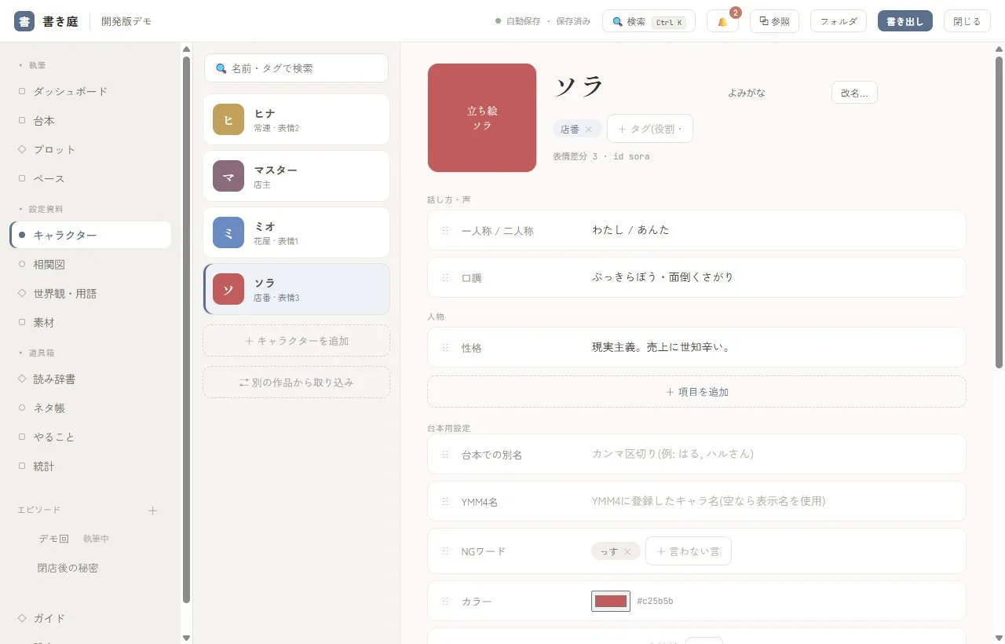The height and width of the screenshot is (644, 1005).
Task: Grab the drag handle of YMM4名 row
Action: tap(445, 502)
